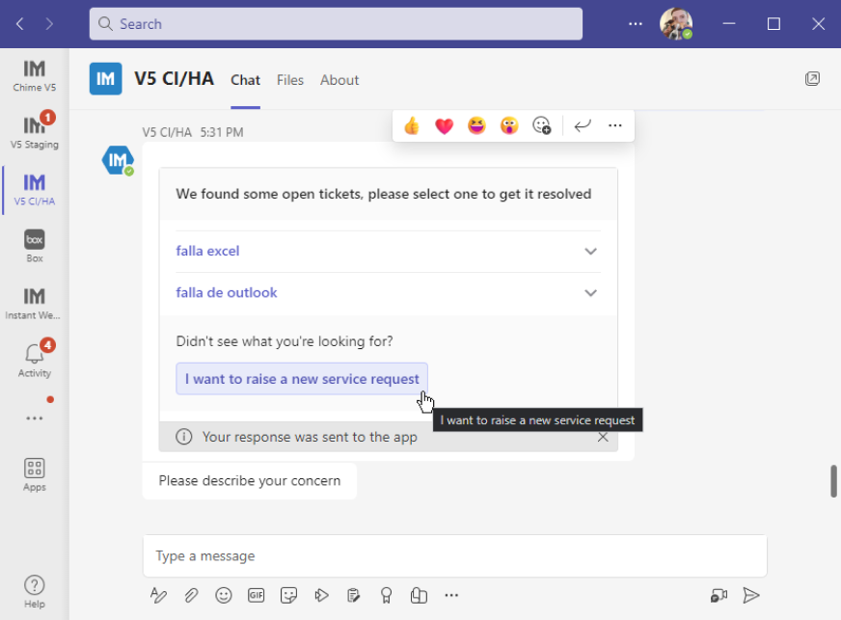Open the falla excel ticket link
Screen dimensions: 841x620
pyautogui.click(x=207, y=251)
